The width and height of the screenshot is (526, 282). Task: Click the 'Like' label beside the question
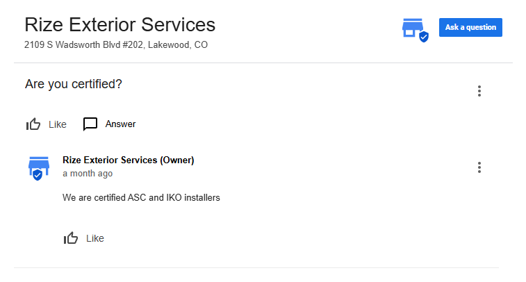pos(58,124)
